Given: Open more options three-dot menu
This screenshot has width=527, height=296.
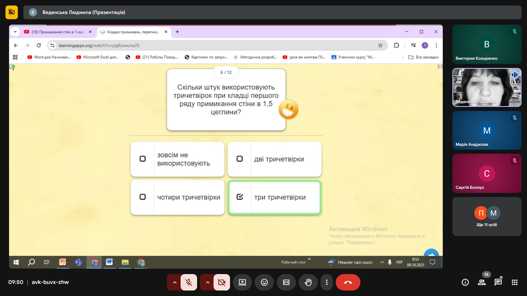Looking at the screenshot, I should [327, 282].
